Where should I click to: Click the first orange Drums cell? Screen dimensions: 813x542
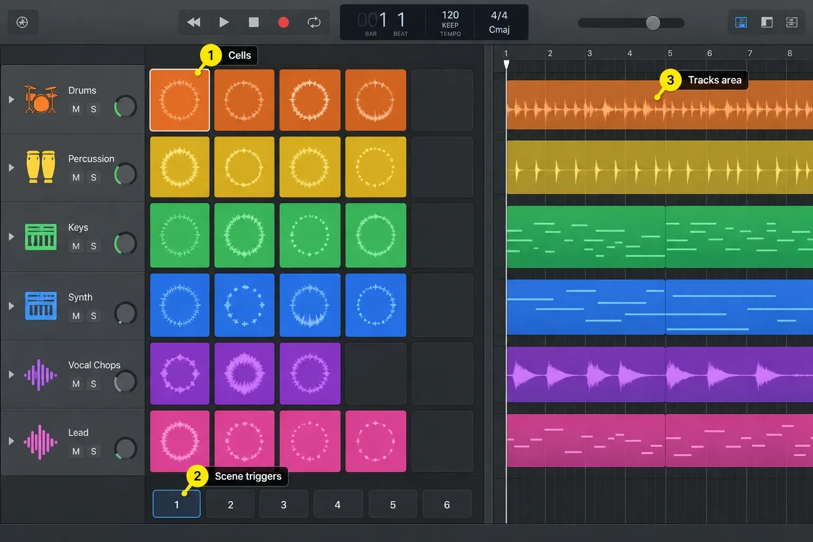180,100
